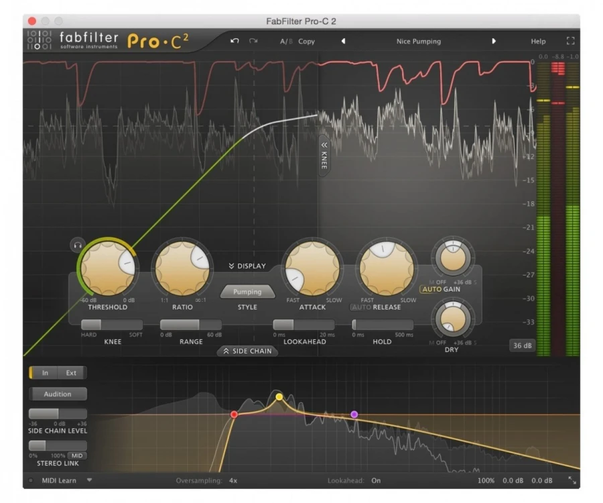Toggle A/B comparison state
The width and height of the screenshot is (603, 503).
click(x=286, y=41)
